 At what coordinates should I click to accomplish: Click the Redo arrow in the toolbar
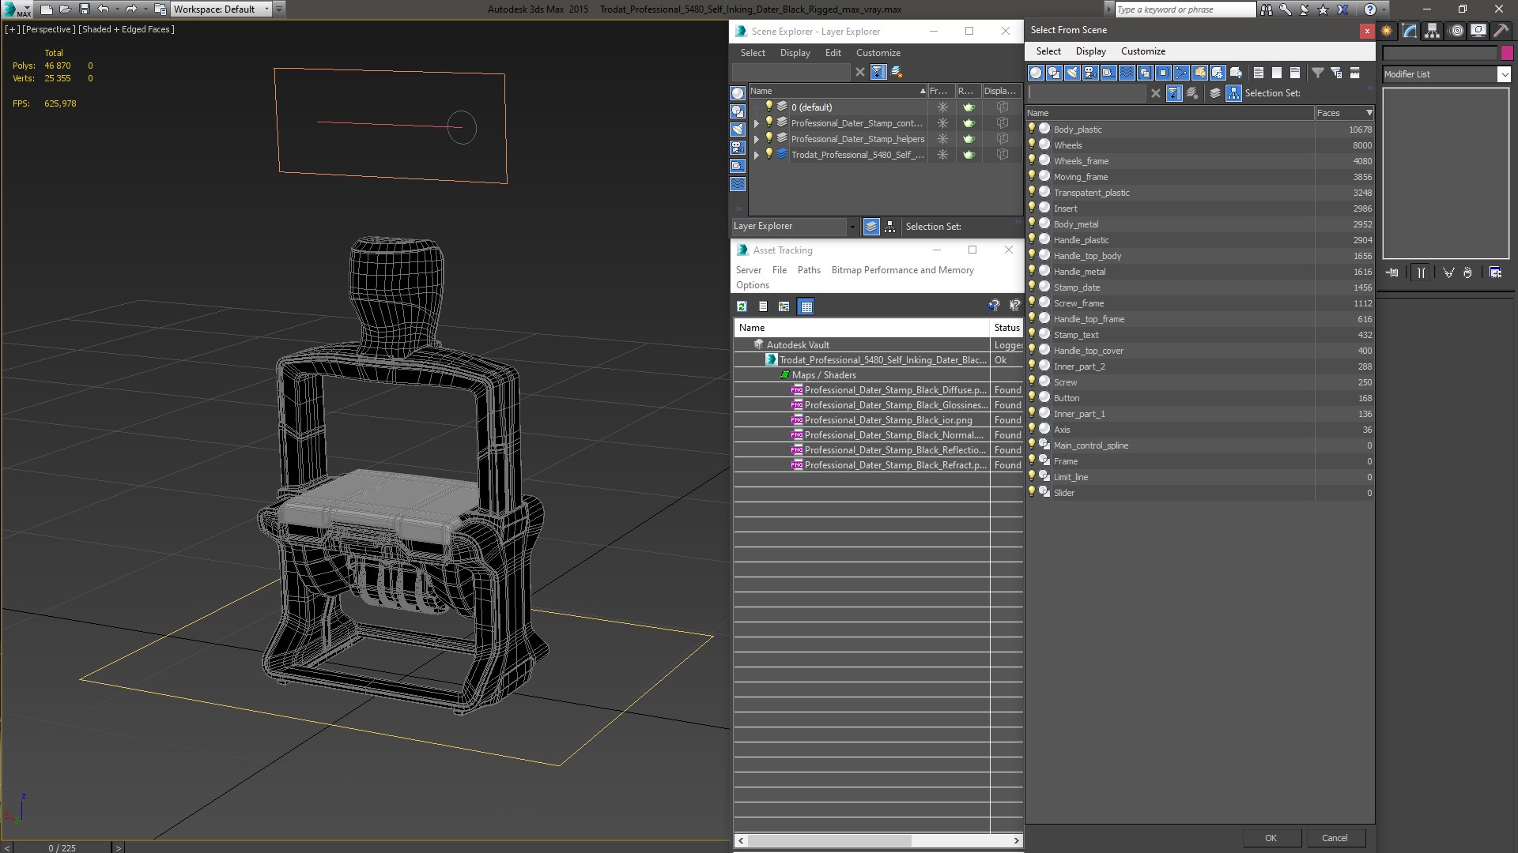tap(131, 9)
